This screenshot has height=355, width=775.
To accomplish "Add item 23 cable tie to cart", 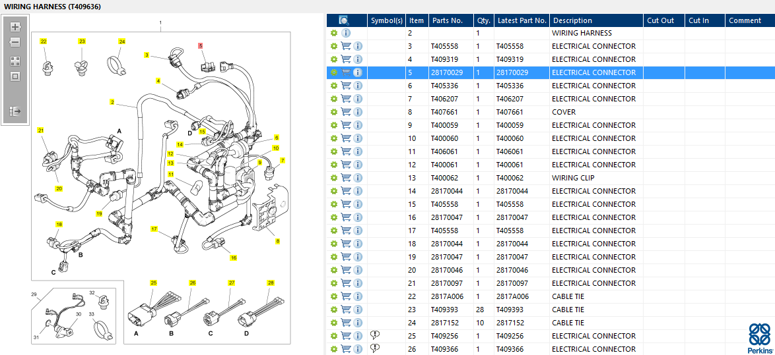I will point(345,310).
